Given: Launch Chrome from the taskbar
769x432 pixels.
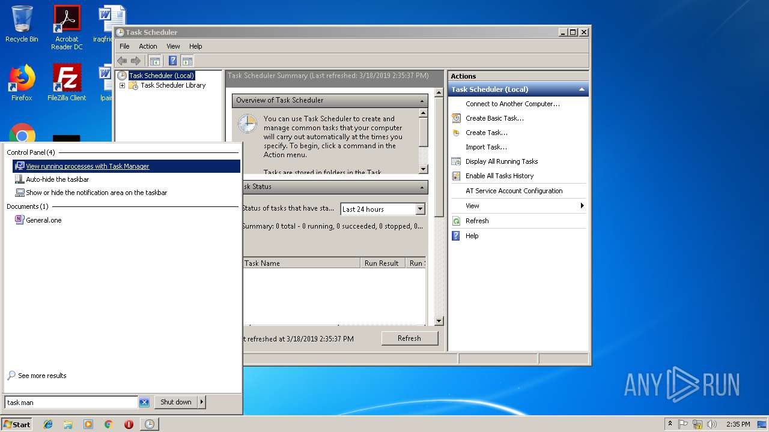Looking at the screenshot, I should [x=109, y=424].
